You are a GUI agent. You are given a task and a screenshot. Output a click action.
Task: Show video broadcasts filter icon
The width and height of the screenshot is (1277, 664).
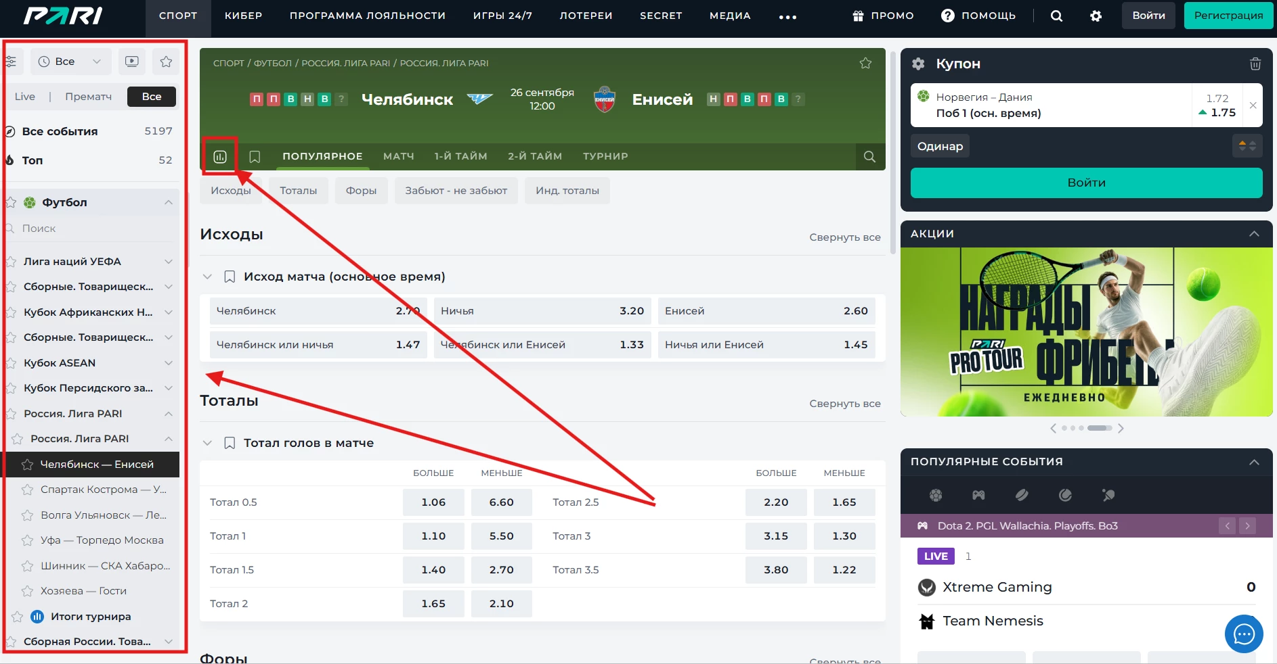click(132, 62)
